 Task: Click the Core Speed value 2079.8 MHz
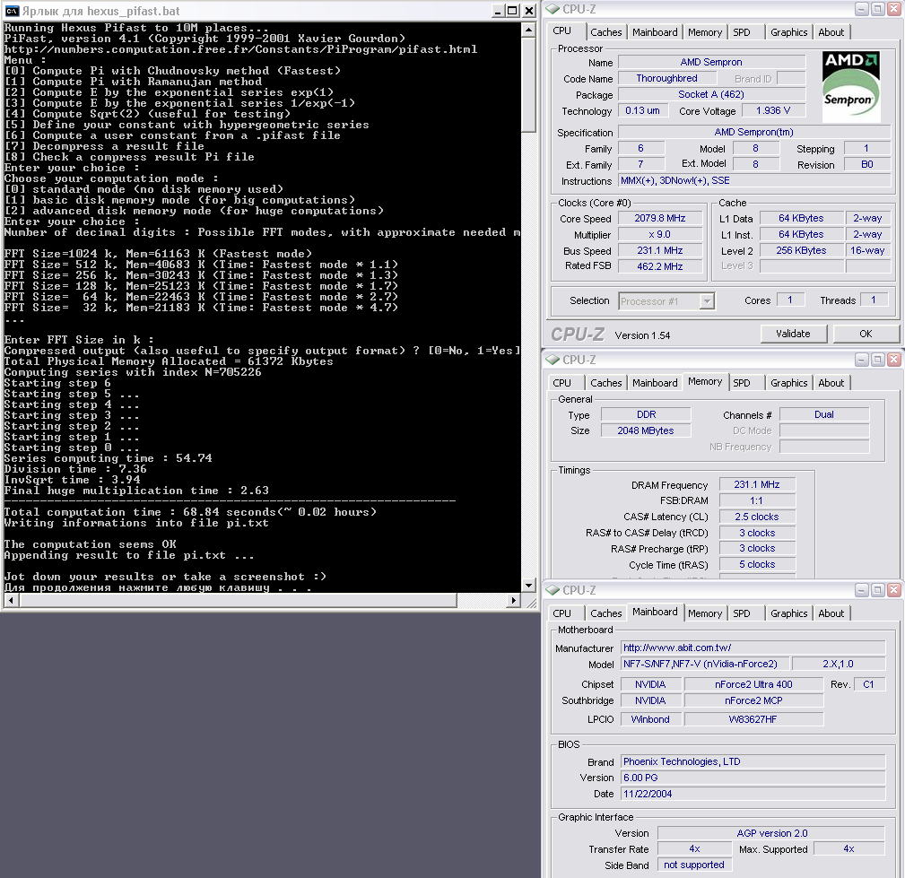tap(660, 218)
